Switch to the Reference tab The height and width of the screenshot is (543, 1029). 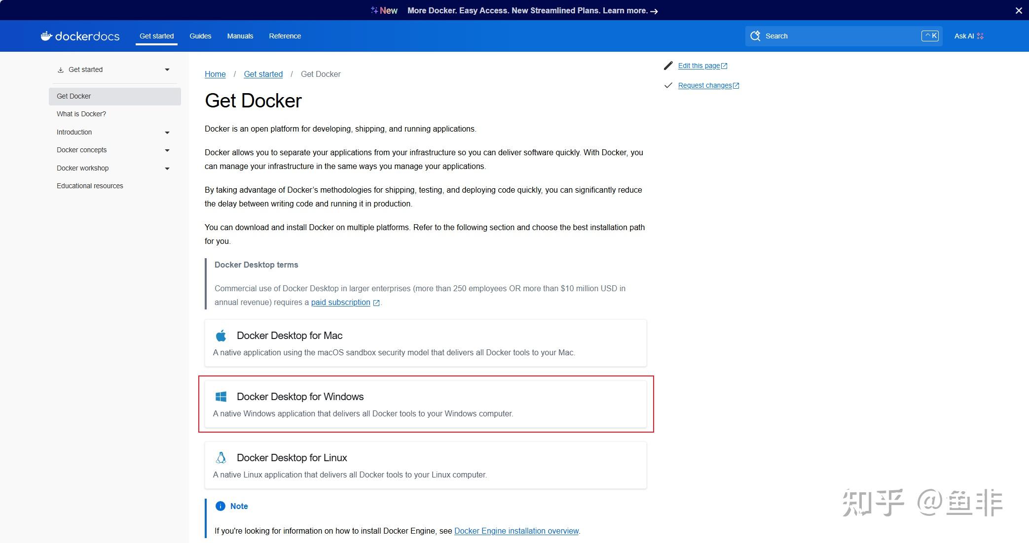point(285,36)
